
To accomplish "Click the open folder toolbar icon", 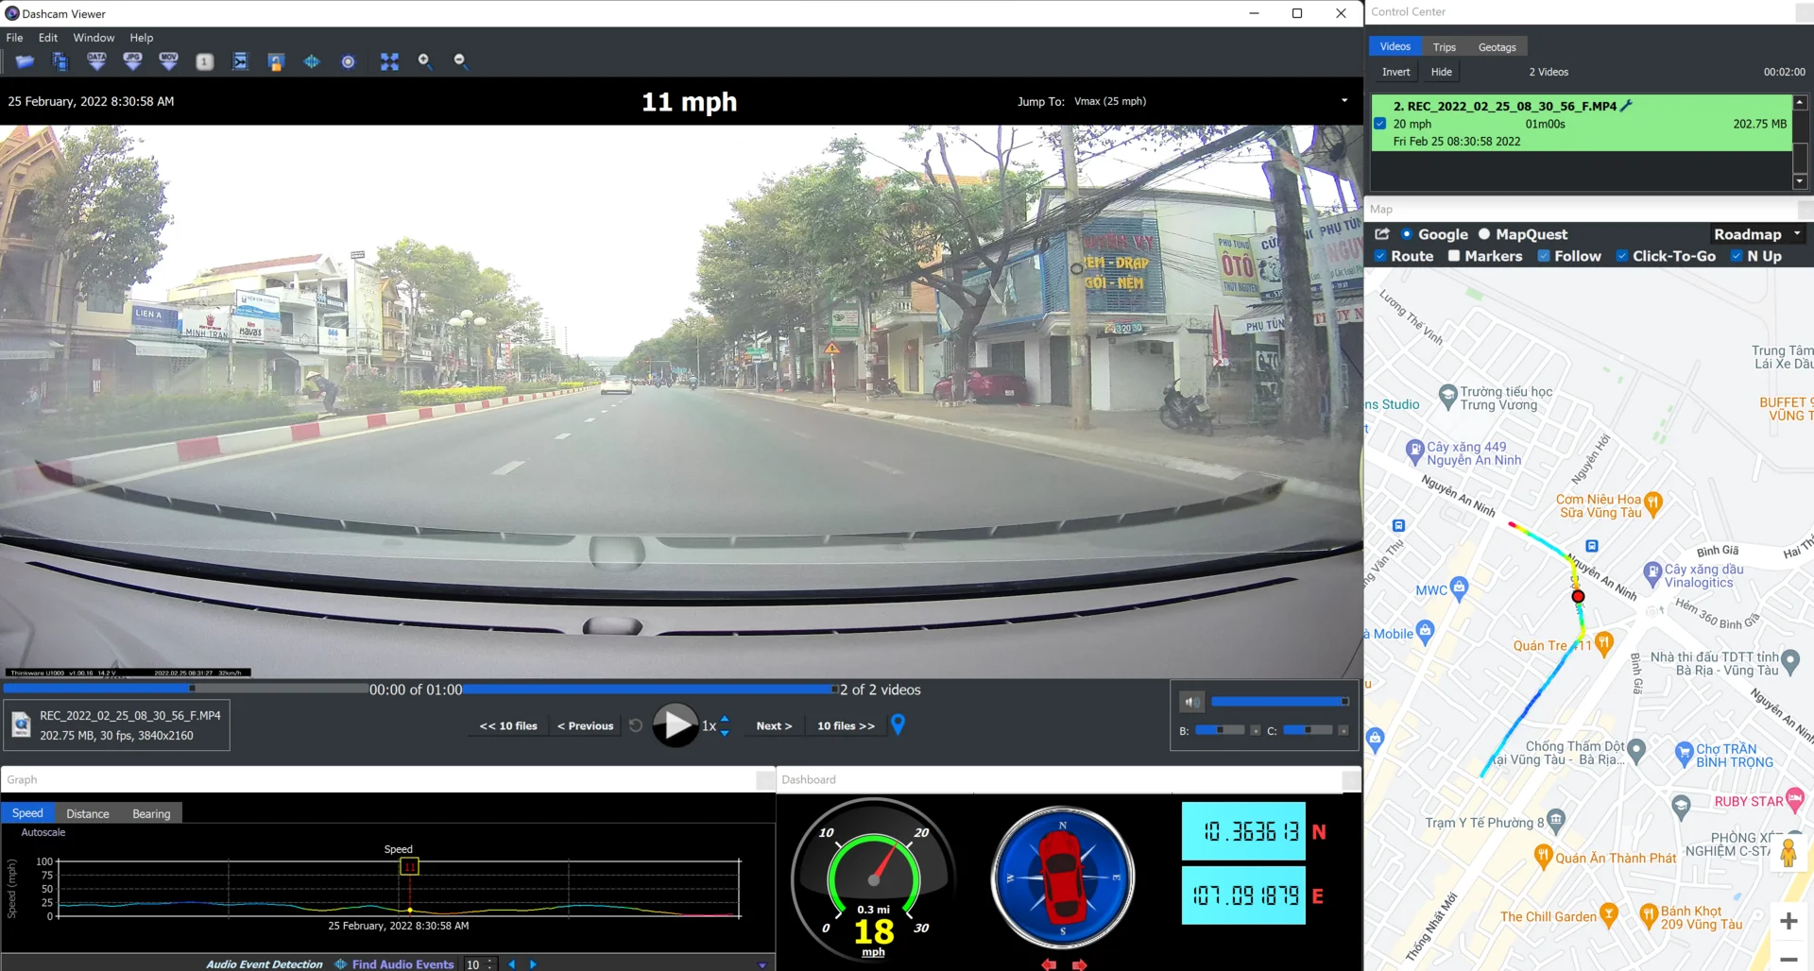I will (25, 61).
